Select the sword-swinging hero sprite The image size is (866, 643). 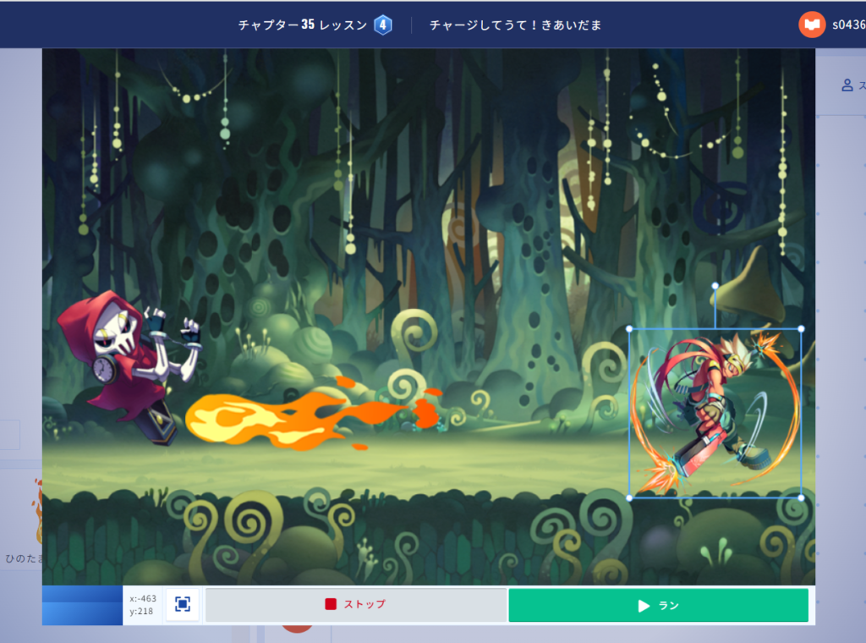(715, 413)
